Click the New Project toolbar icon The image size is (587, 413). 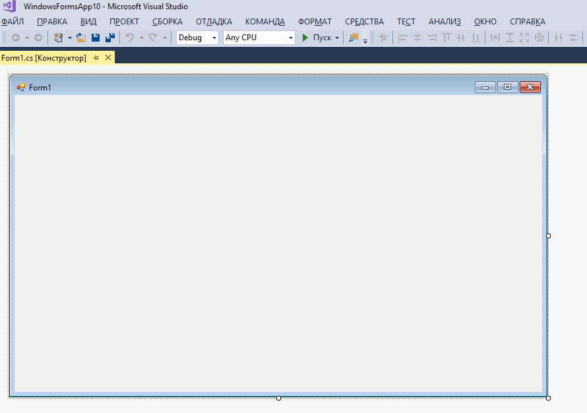click(59, 38)
